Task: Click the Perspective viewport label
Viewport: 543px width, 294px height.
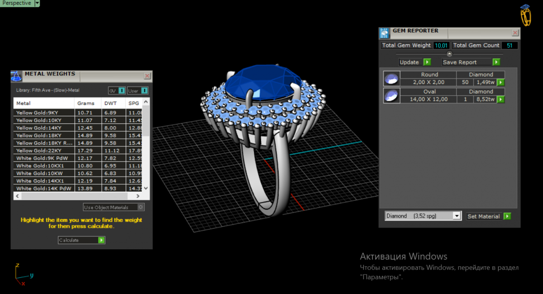Action: (x=17, y=3)
